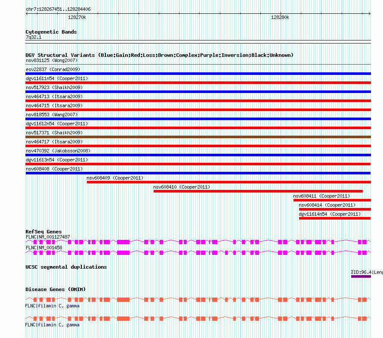Image resolution: width=383 pixels, height=338 pixels.
Task: Click the RefSeq Genes track title
Action: click(x=43, y=232)
